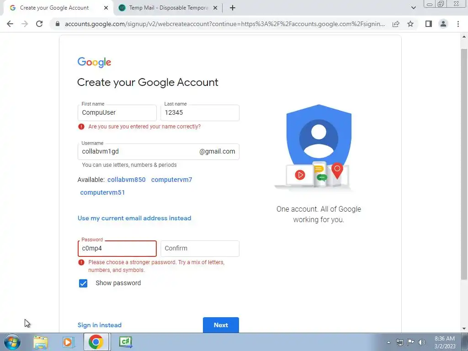The image size is (468, 351).
Task: Click text 'Are you sure you entered your name correctly?'
Action: point(144,127)
